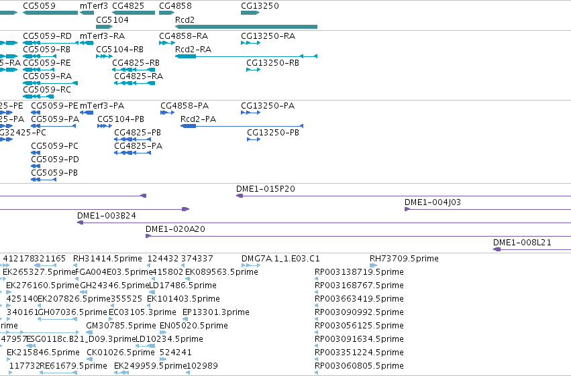
Task: Open the CK01026.5prime EST label
Action: (121, 353)
